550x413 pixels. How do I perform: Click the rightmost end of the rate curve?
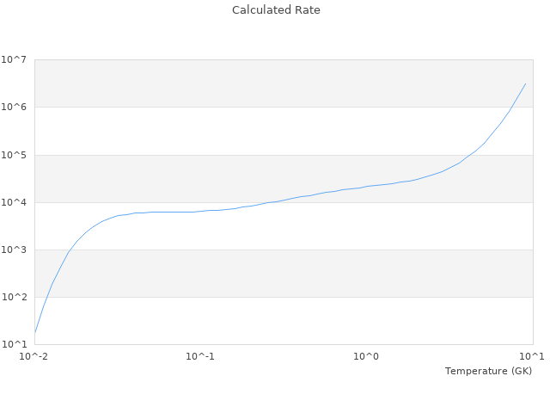(525, 83)
